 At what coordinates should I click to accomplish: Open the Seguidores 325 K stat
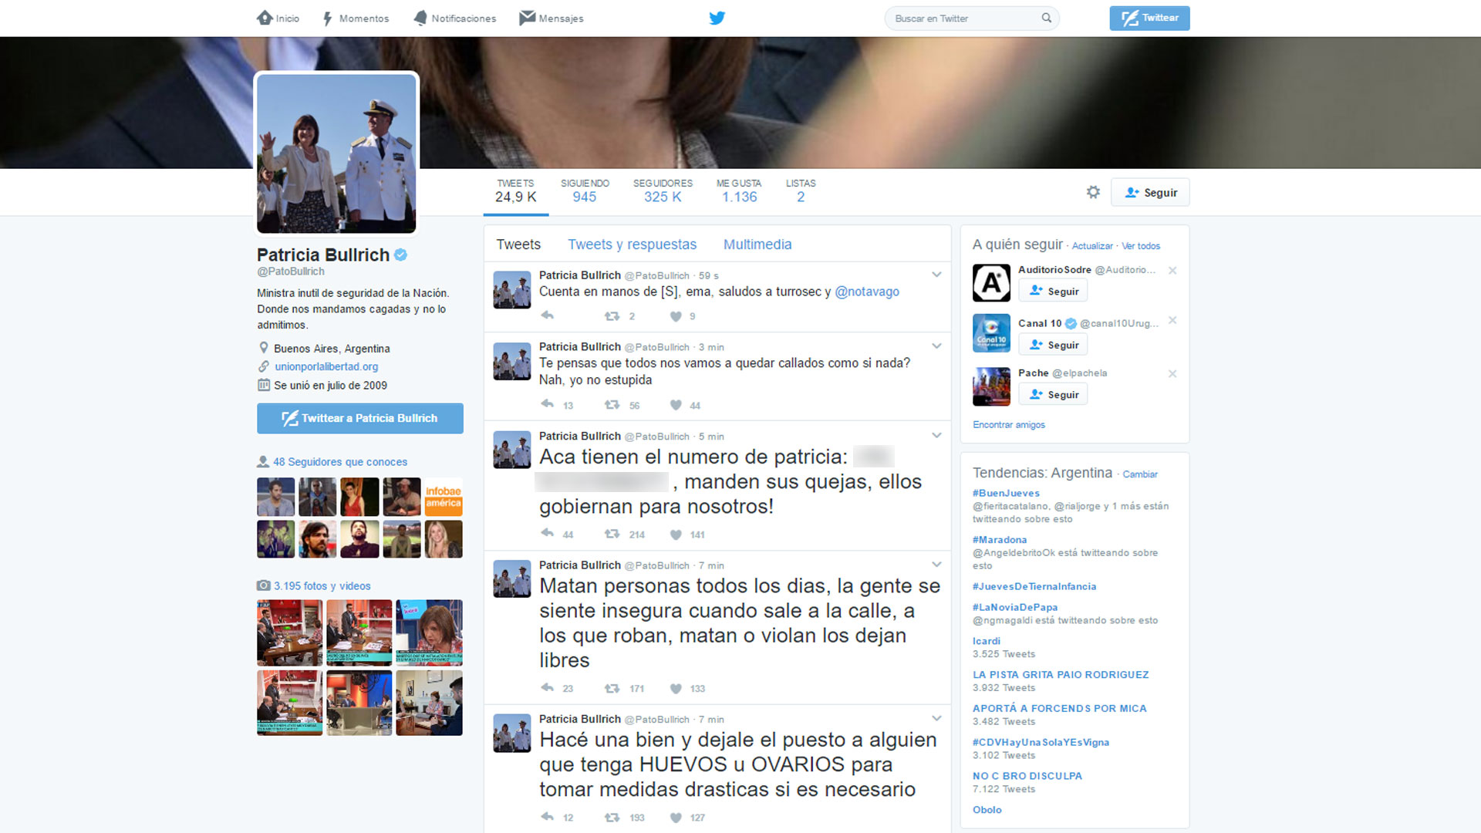click(663, 191)
